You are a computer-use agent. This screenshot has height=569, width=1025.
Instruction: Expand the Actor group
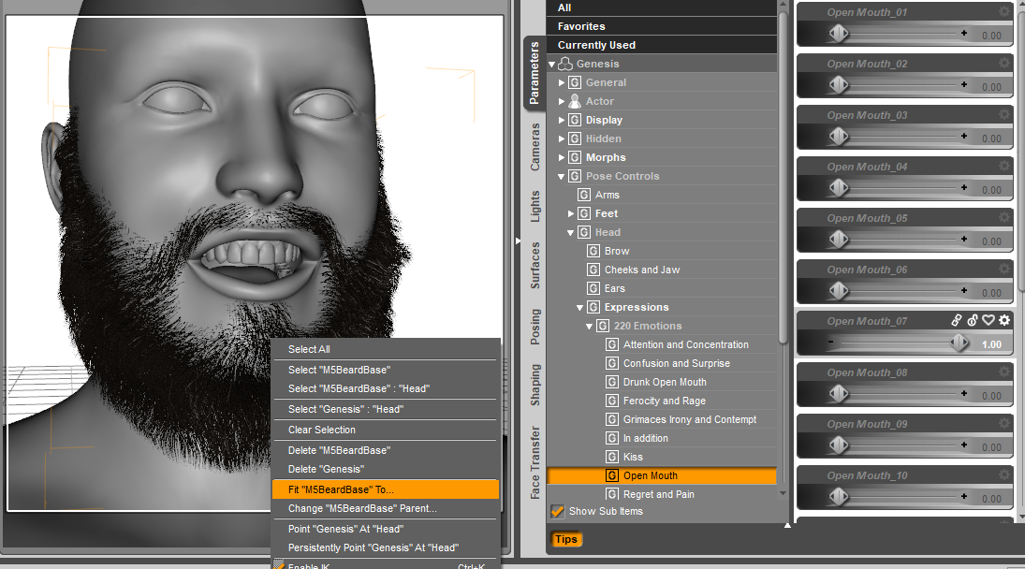coord(562,101)
